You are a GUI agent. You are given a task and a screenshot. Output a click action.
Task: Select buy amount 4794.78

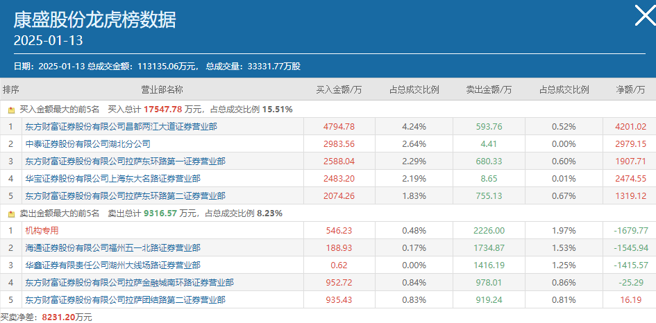click(339, 127)
